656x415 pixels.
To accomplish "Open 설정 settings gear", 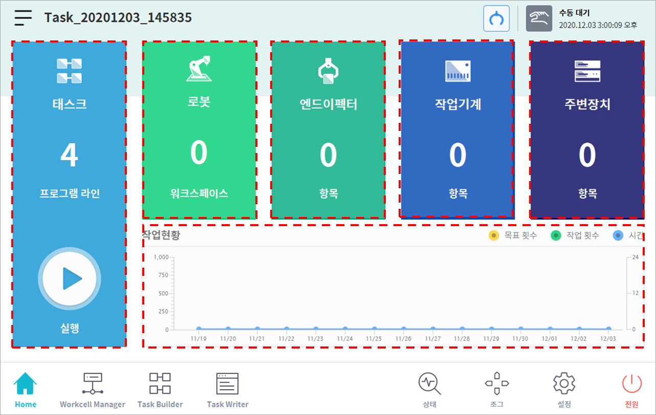I will click(x=564, y=390).
